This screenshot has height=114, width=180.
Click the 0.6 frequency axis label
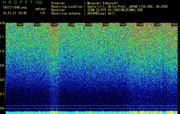[x=2, y=108]
